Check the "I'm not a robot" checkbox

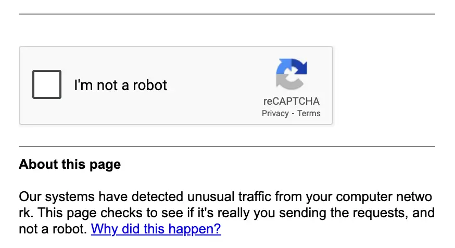pyautogui.click(x=47, y=84)
